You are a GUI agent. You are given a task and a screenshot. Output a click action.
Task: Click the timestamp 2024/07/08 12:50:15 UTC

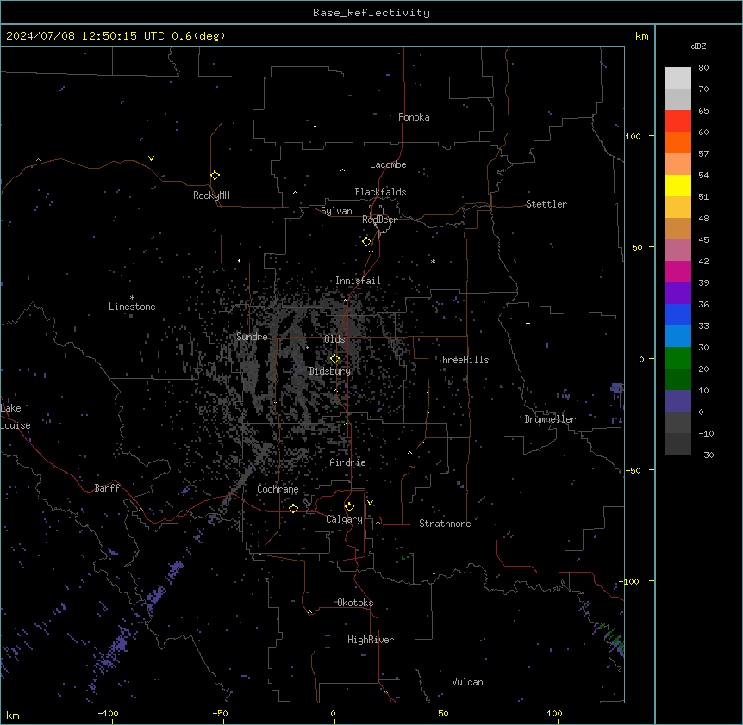click(x=85, y=36)
